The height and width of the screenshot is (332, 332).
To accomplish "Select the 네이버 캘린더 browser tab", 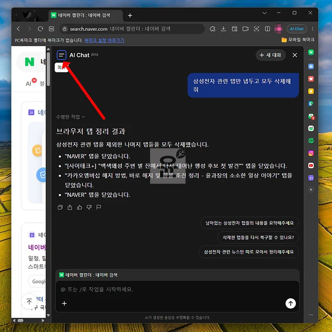I will (86, 15).
